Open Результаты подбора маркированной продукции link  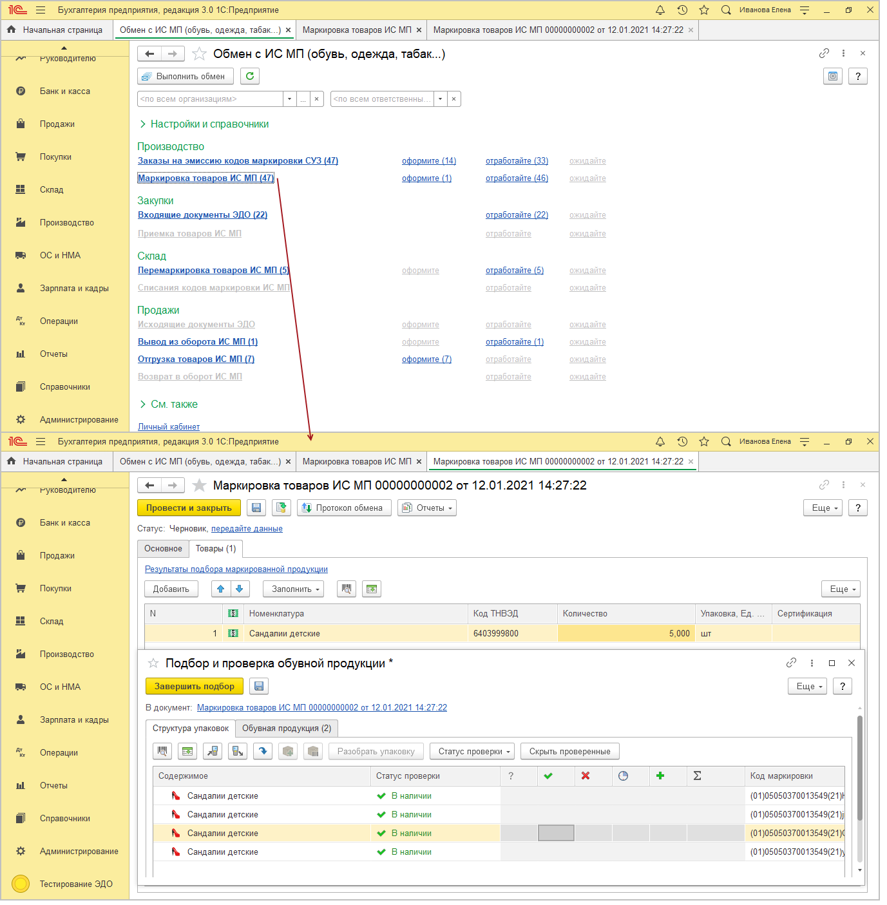click(236, 569)
